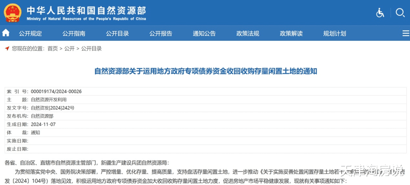Image resolution: width=410 pixels, height=185 pixels.
Task: Open the 公开目录 navigation tab
Action: [118, 34]
